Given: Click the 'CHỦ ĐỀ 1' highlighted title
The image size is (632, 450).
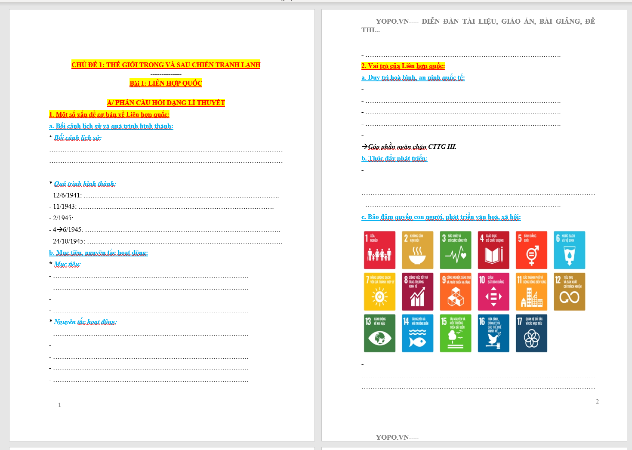Looking at the screenshot, I should [166, 65].
